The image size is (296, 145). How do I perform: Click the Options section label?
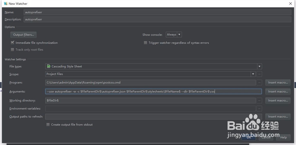pyautogui.click(x=10, y=27)
